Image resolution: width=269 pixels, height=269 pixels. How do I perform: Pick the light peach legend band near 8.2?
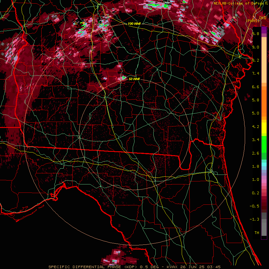coord(264,61)
